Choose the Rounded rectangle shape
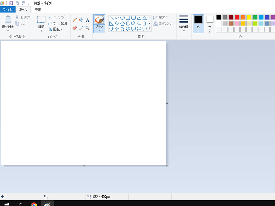275x206 pixels. tap(133, 18)
